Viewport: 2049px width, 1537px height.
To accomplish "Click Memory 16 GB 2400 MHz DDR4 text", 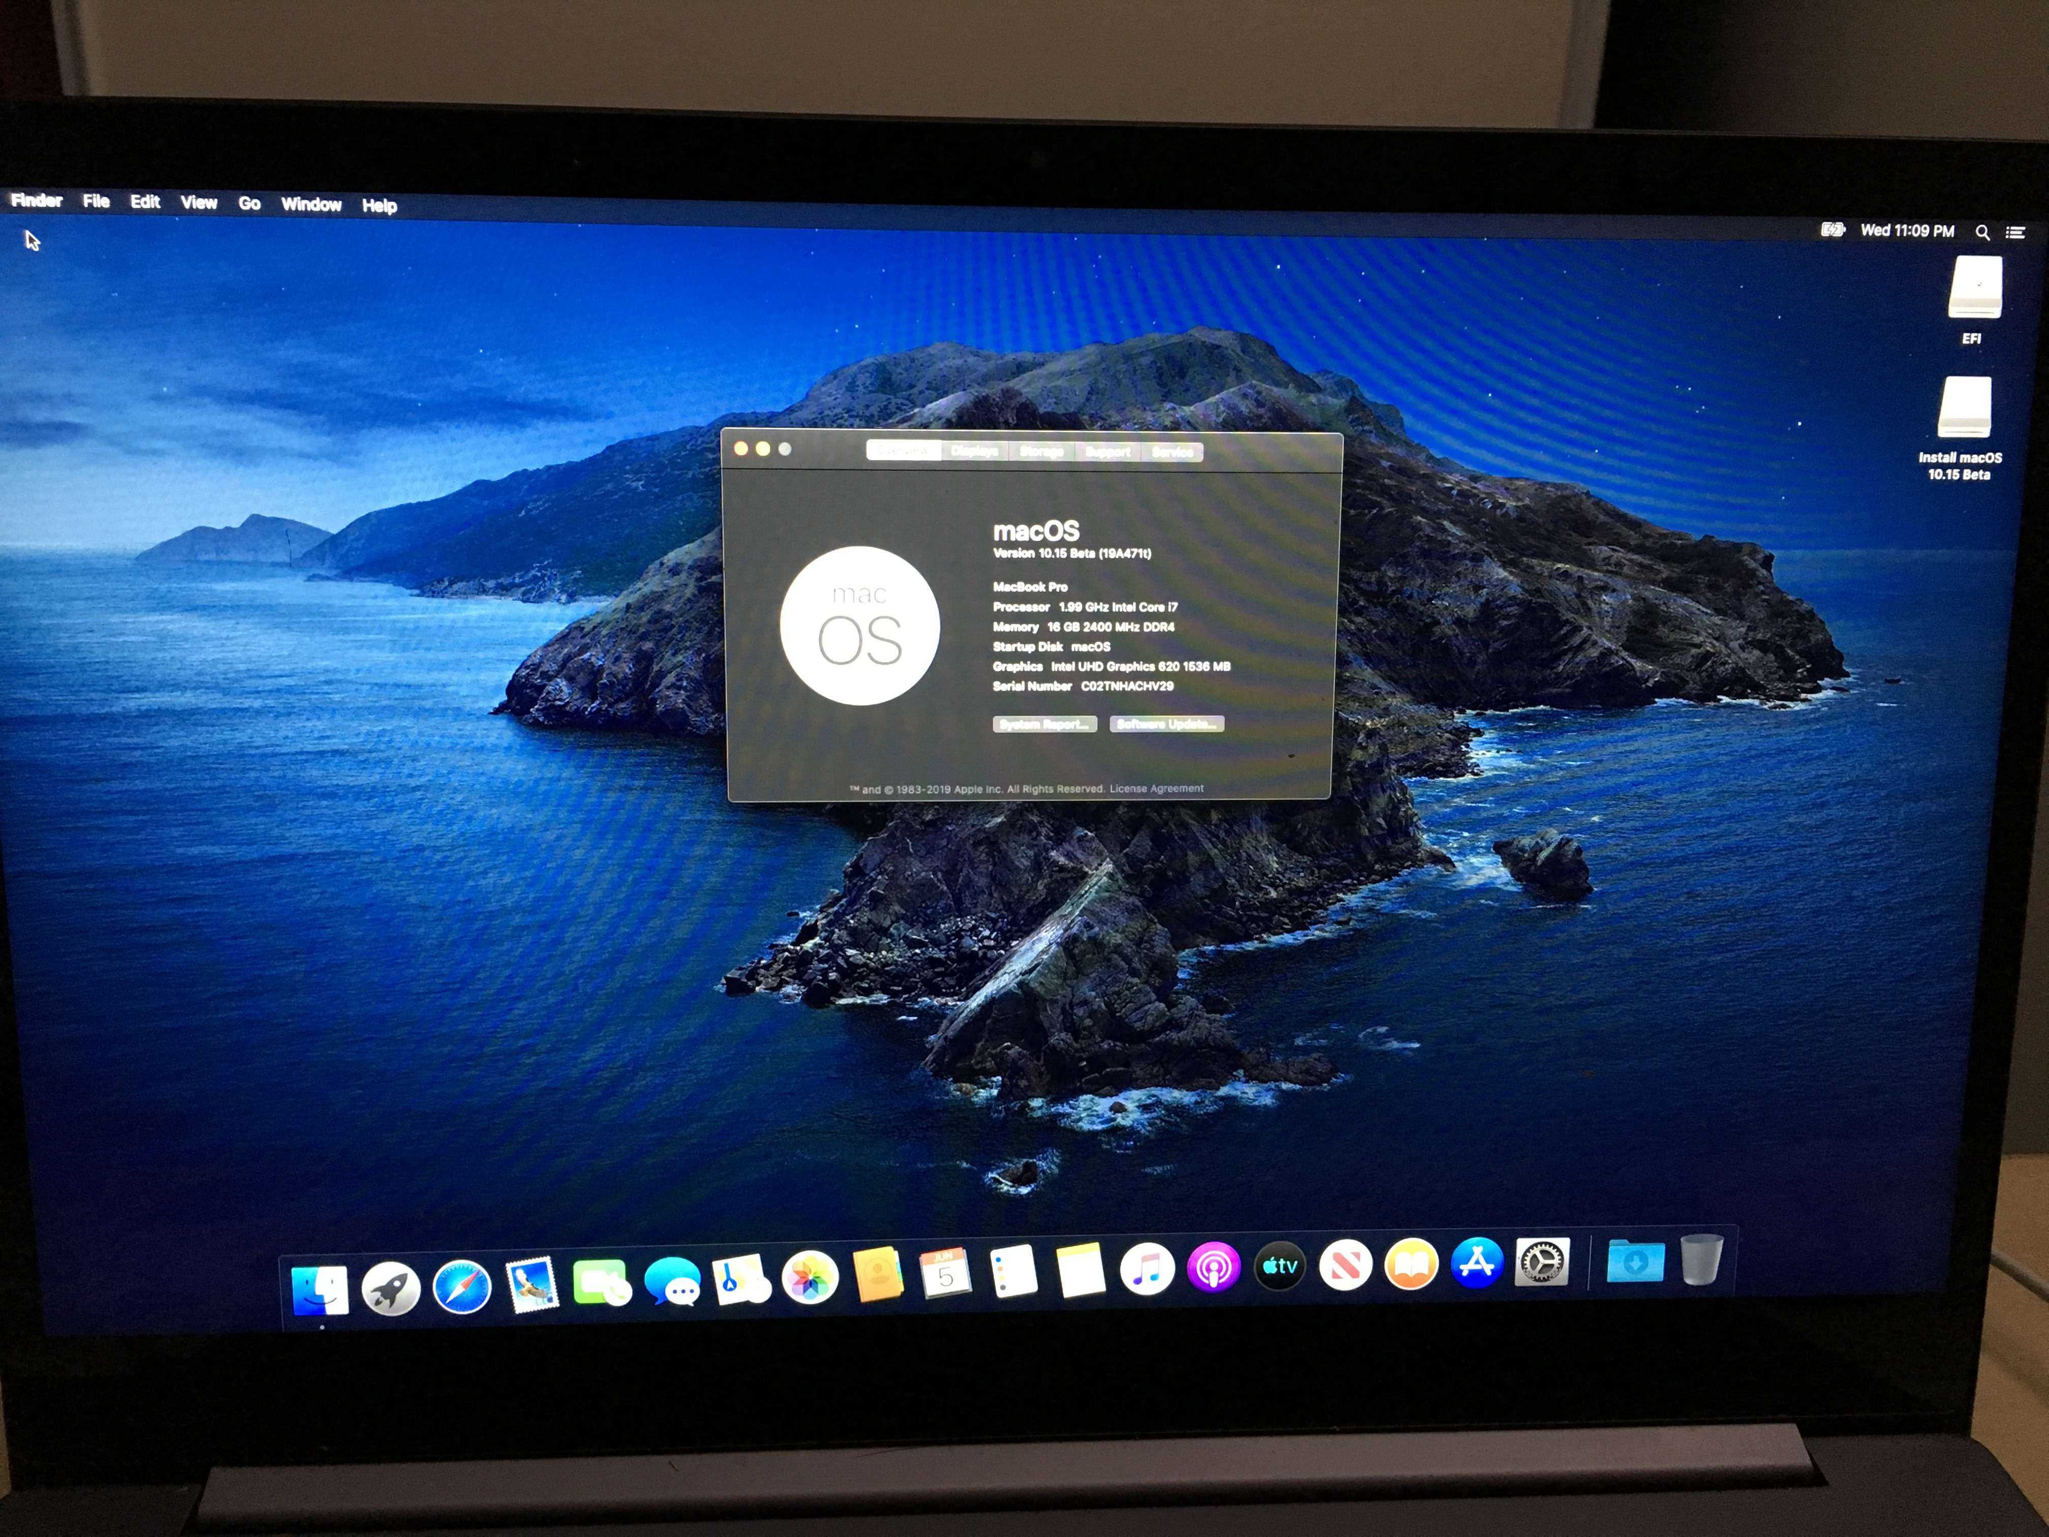I will (1084, 626).
